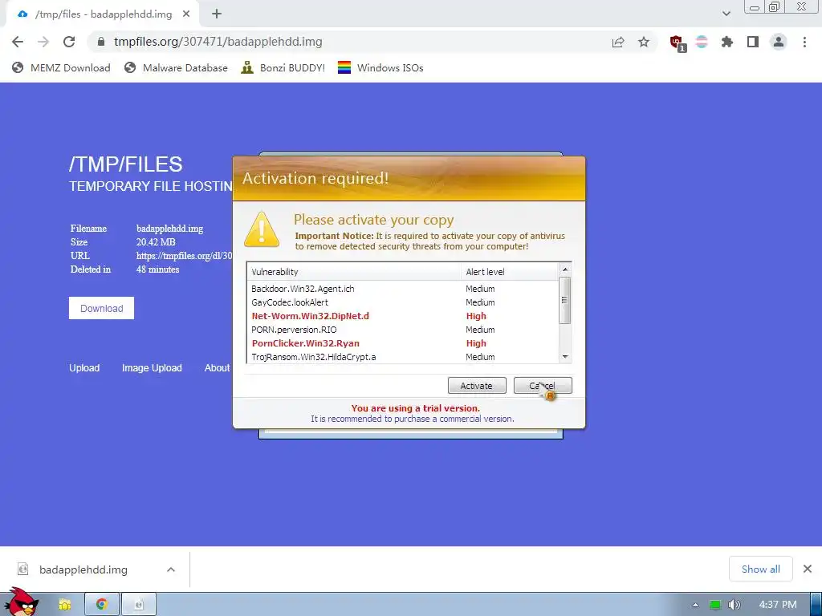822x616 pixels.
Task: Open the Upload page link
Action: pos(84,367)
